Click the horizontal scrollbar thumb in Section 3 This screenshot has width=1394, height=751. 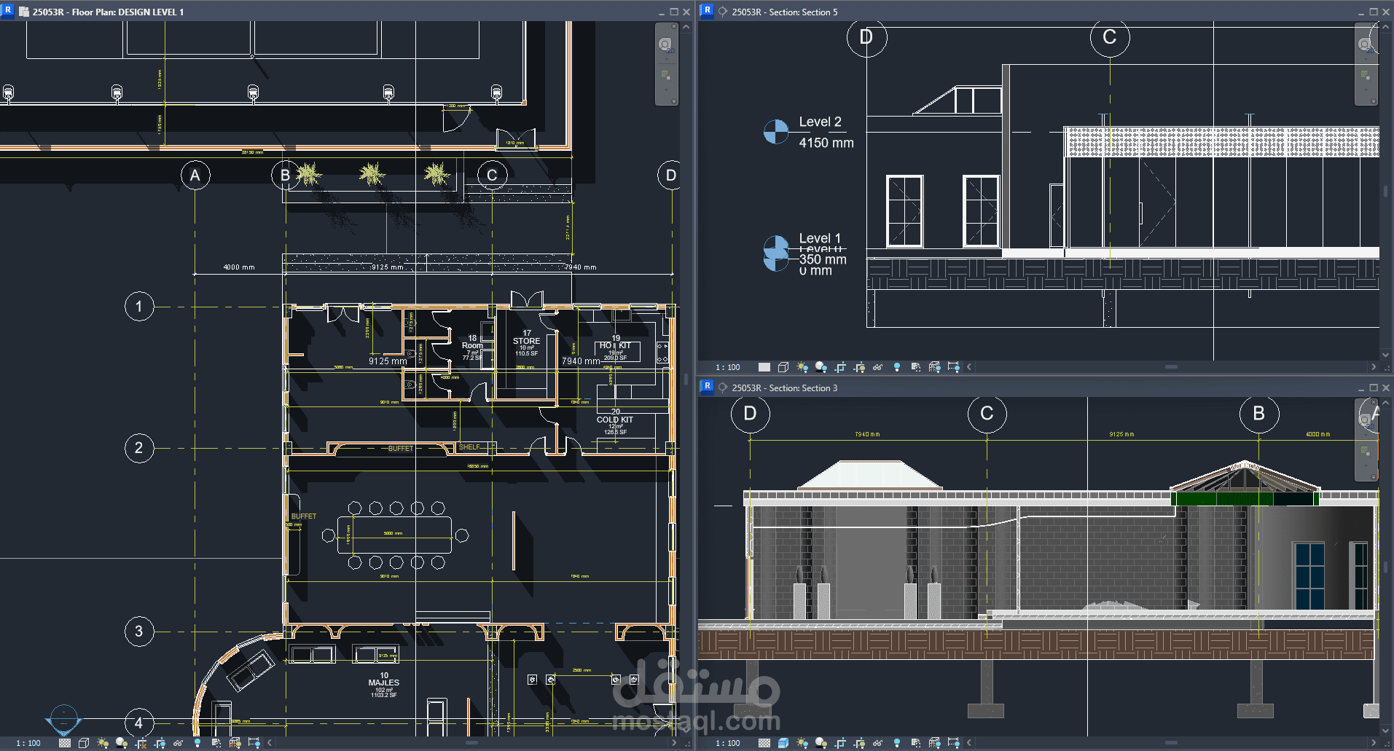(x=1171, y=743)
